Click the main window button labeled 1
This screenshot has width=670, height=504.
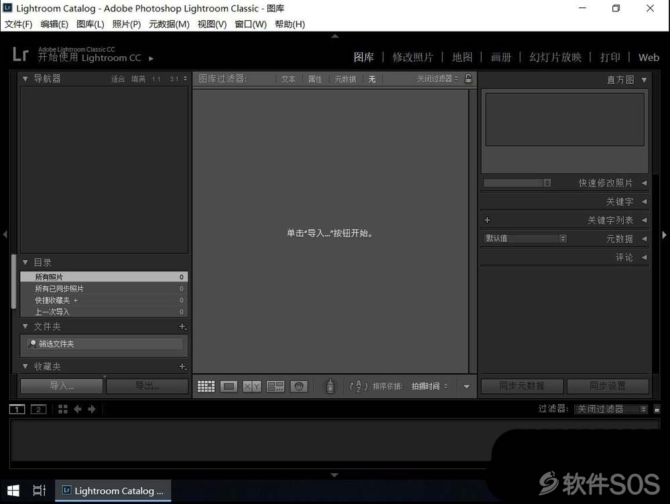[x=17, y=409]
